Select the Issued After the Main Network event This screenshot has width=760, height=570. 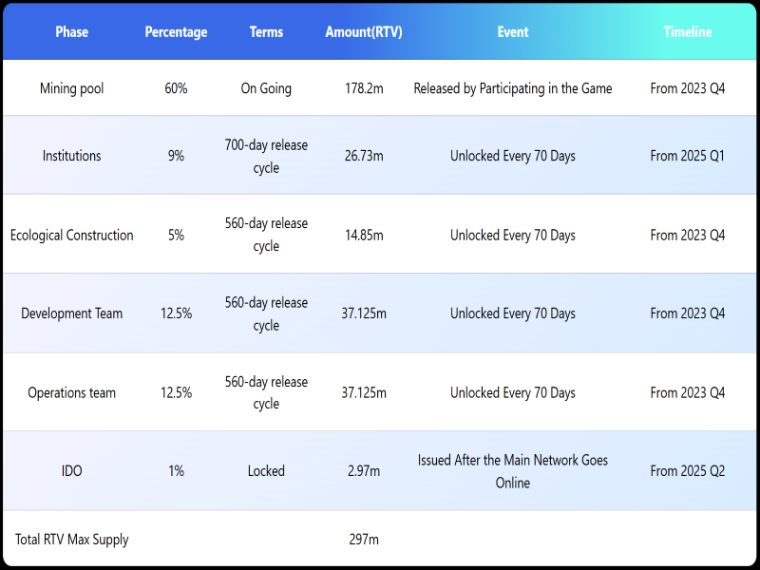click(x=513, y=471)
